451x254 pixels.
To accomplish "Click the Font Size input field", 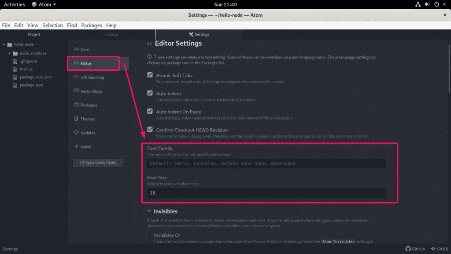I will (x=266, y=193).
